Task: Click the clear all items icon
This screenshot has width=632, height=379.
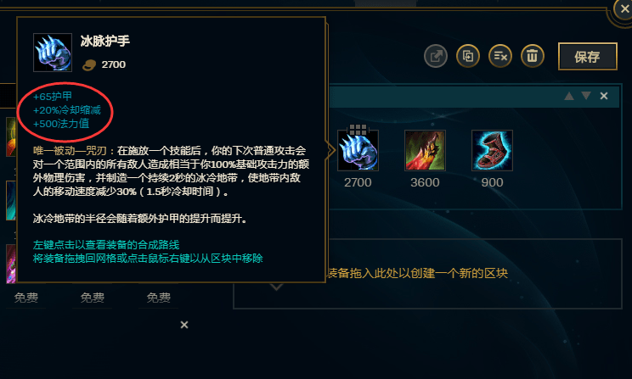Action: 500,56
